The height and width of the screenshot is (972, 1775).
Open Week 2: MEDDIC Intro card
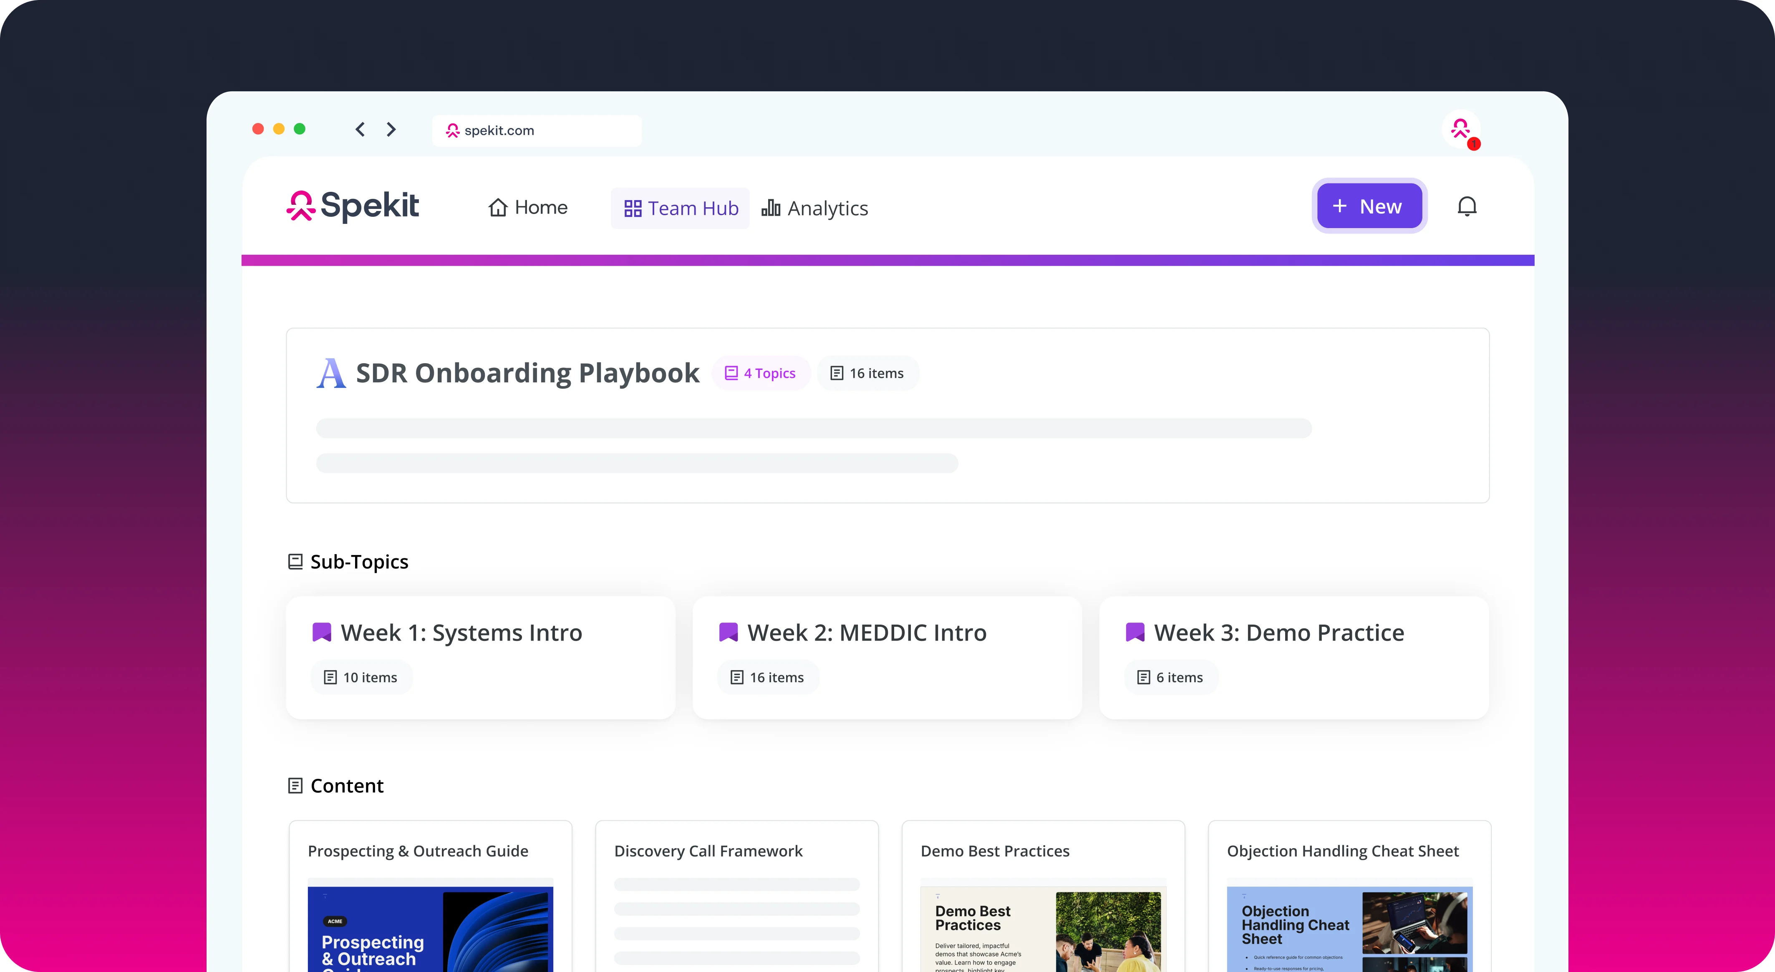887,658
